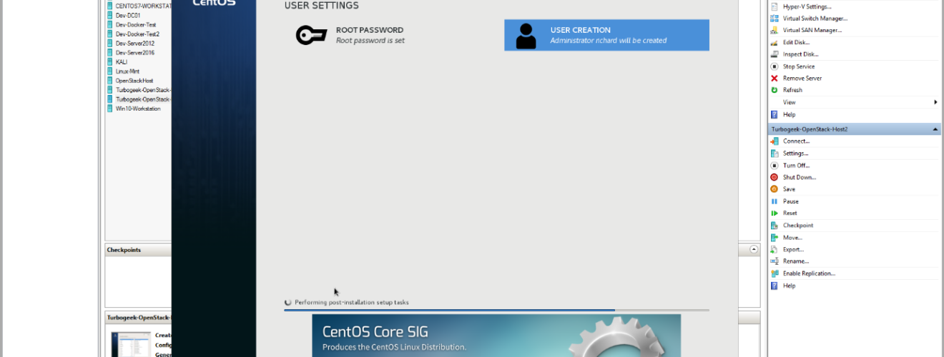Viewport: 944px width, 357px height.
Task: Open the Root Password key icon
Action: [x=311, y=35]
